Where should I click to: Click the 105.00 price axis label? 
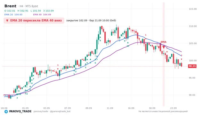click(193, 43)
